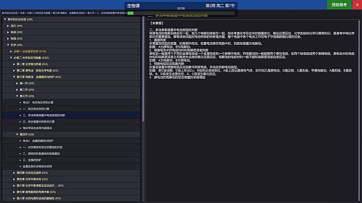Close the study screen with the red X
The width and height of the screenshot is (362, 203).
pos(357,4)
